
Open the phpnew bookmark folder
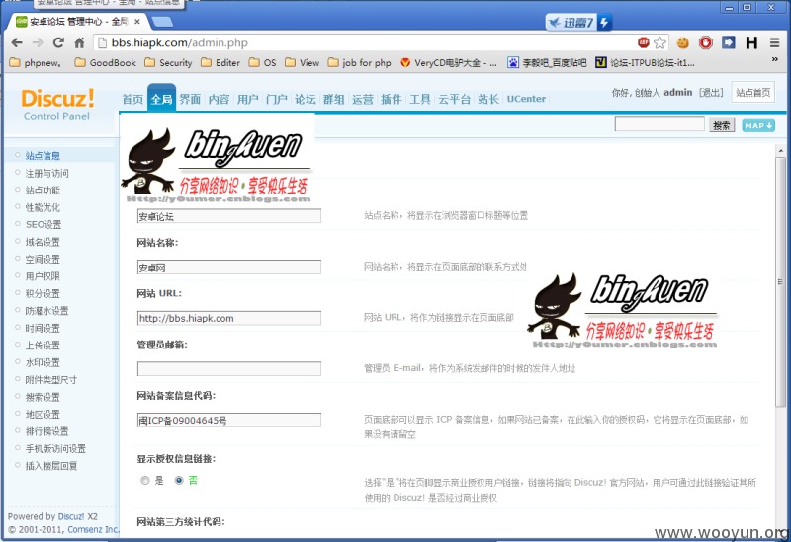[36, 63]
